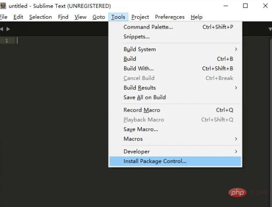This screenshot has height=207, width=272.
Task: Open the Project menu
Action: pos(140,17)
